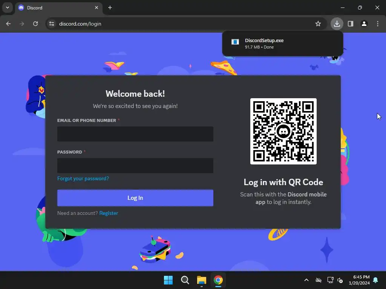Open the Windows Start menu

[x=168, y=280]
